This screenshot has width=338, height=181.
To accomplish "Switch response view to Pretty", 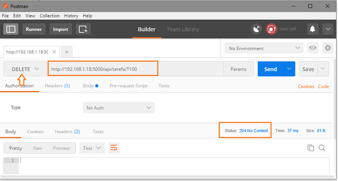I will [x=15, y=148].
